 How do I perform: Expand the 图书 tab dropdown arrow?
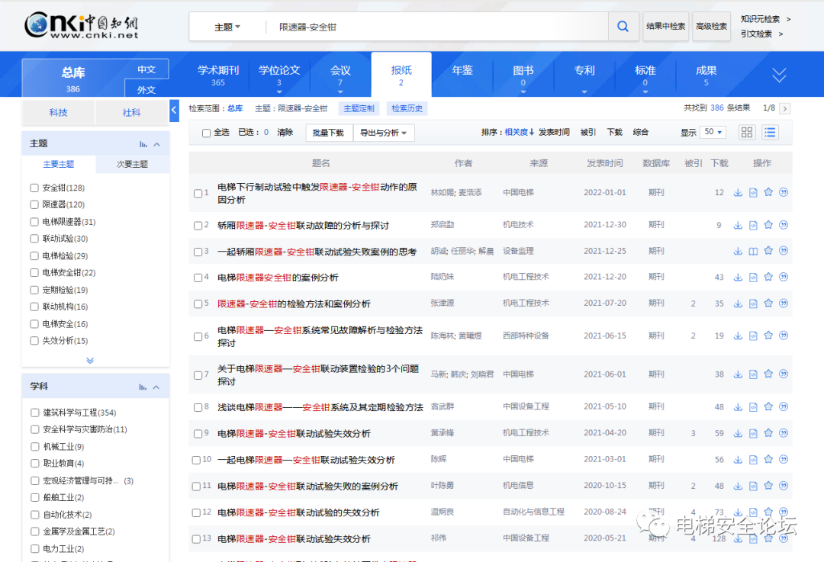[523, 92]
